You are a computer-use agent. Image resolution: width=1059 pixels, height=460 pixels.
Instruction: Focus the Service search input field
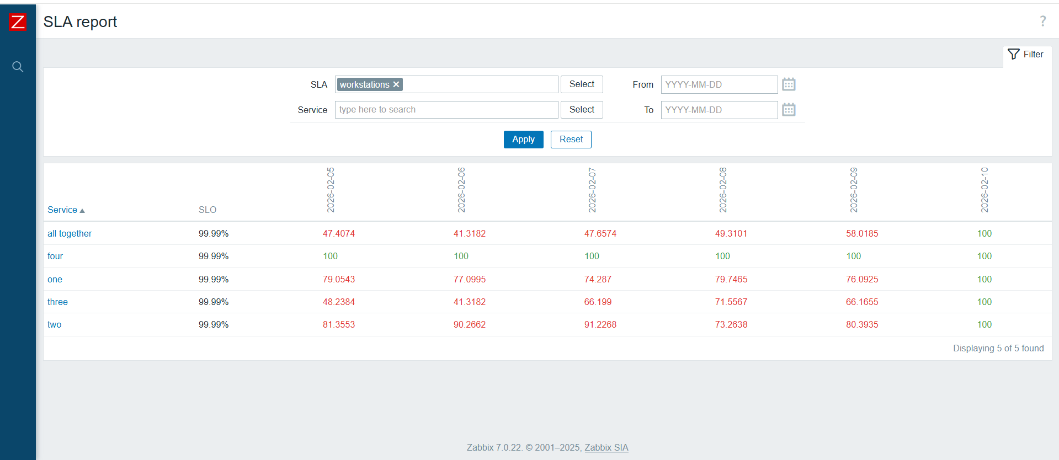point(446,110)
